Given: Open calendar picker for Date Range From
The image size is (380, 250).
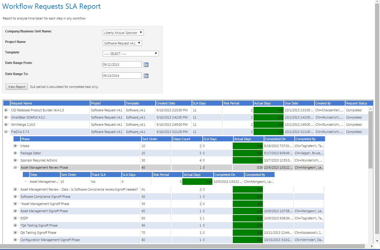Looking at the screenshot, I should [x=146, y=65].
